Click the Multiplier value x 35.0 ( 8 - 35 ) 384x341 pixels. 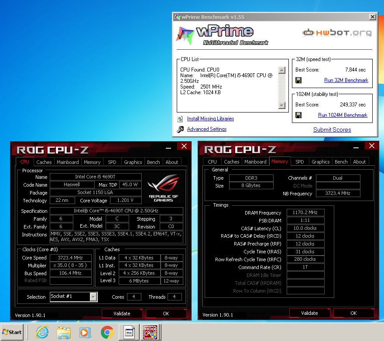[x=71, y=266]
